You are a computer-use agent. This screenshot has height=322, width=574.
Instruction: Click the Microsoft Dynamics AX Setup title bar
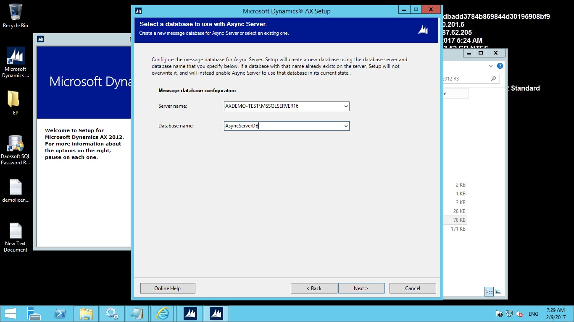coord(287,11)
